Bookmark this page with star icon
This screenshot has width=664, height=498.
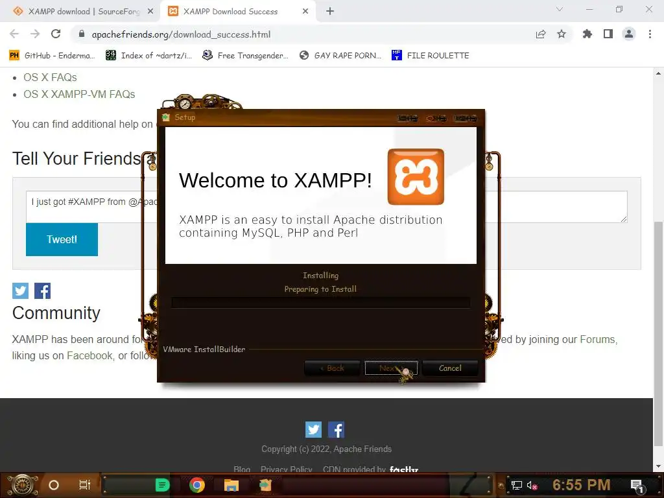tap(562, 34)
